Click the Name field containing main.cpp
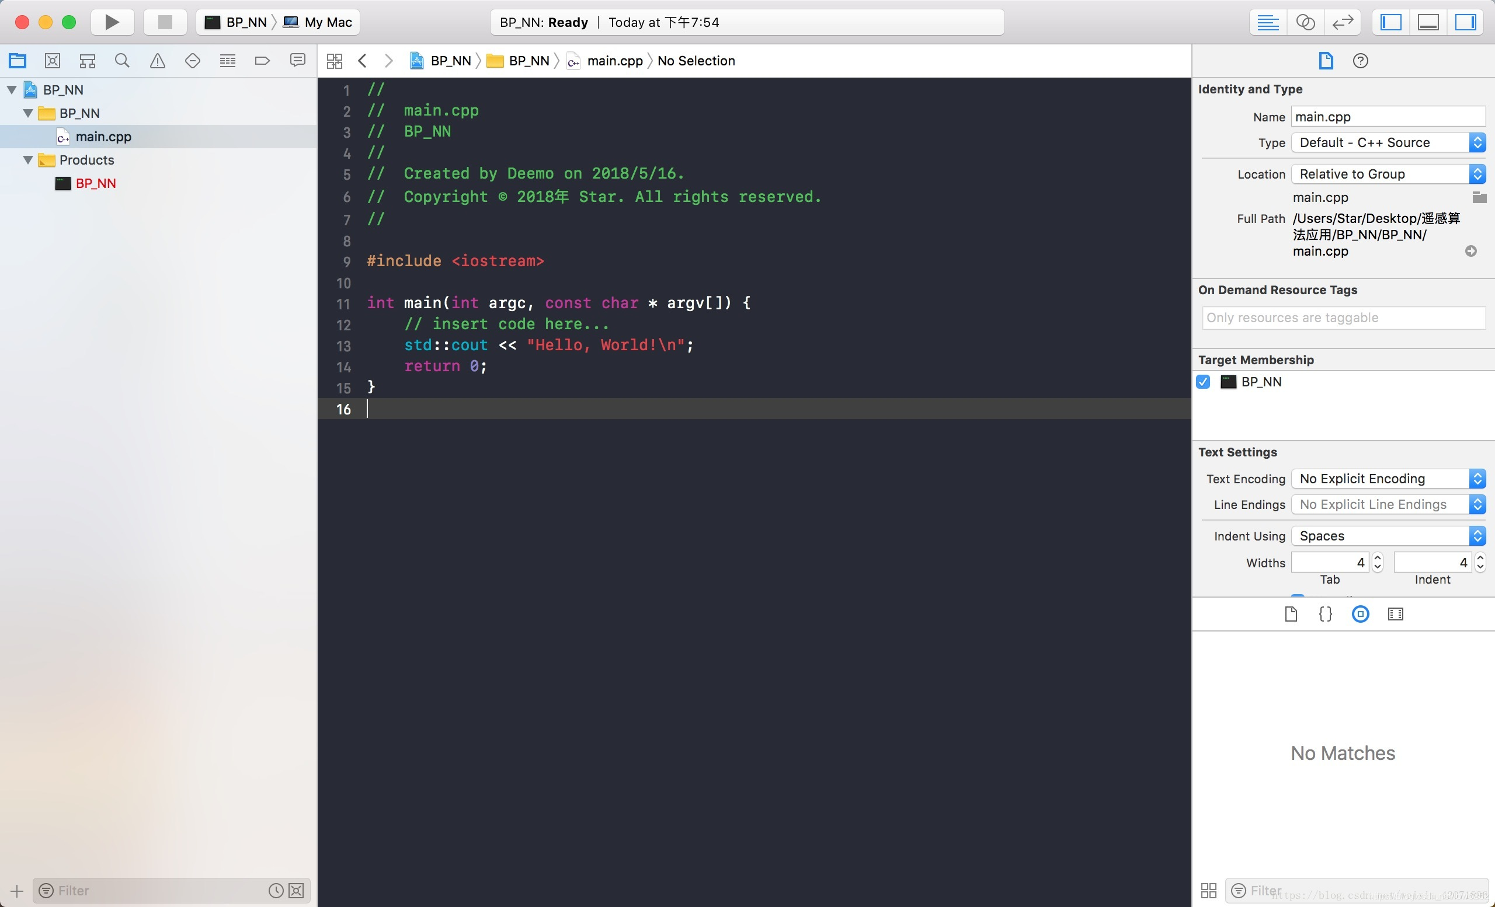1495x907 pixels. tap(1387, 116)
